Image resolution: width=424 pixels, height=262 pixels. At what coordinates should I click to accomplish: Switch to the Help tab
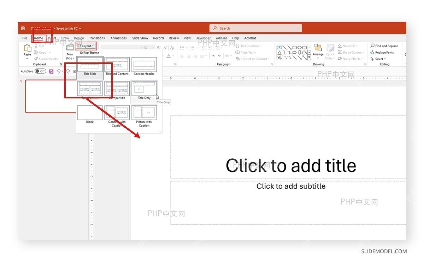(x=236, y=38)
